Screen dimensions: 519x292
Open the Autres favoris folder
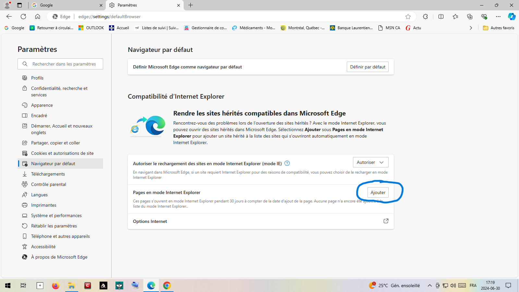click(x=499, y=28)
